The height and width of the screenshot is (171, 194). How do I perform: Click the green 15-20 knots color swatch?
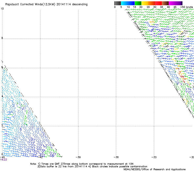138,3
